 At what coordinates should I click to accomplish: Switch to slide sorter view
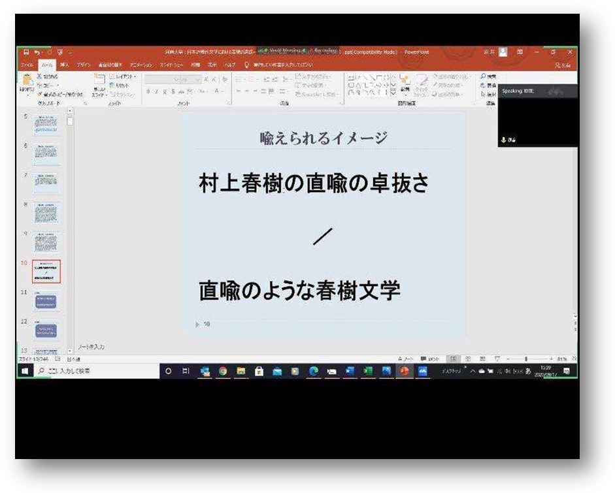pos(468,358)
